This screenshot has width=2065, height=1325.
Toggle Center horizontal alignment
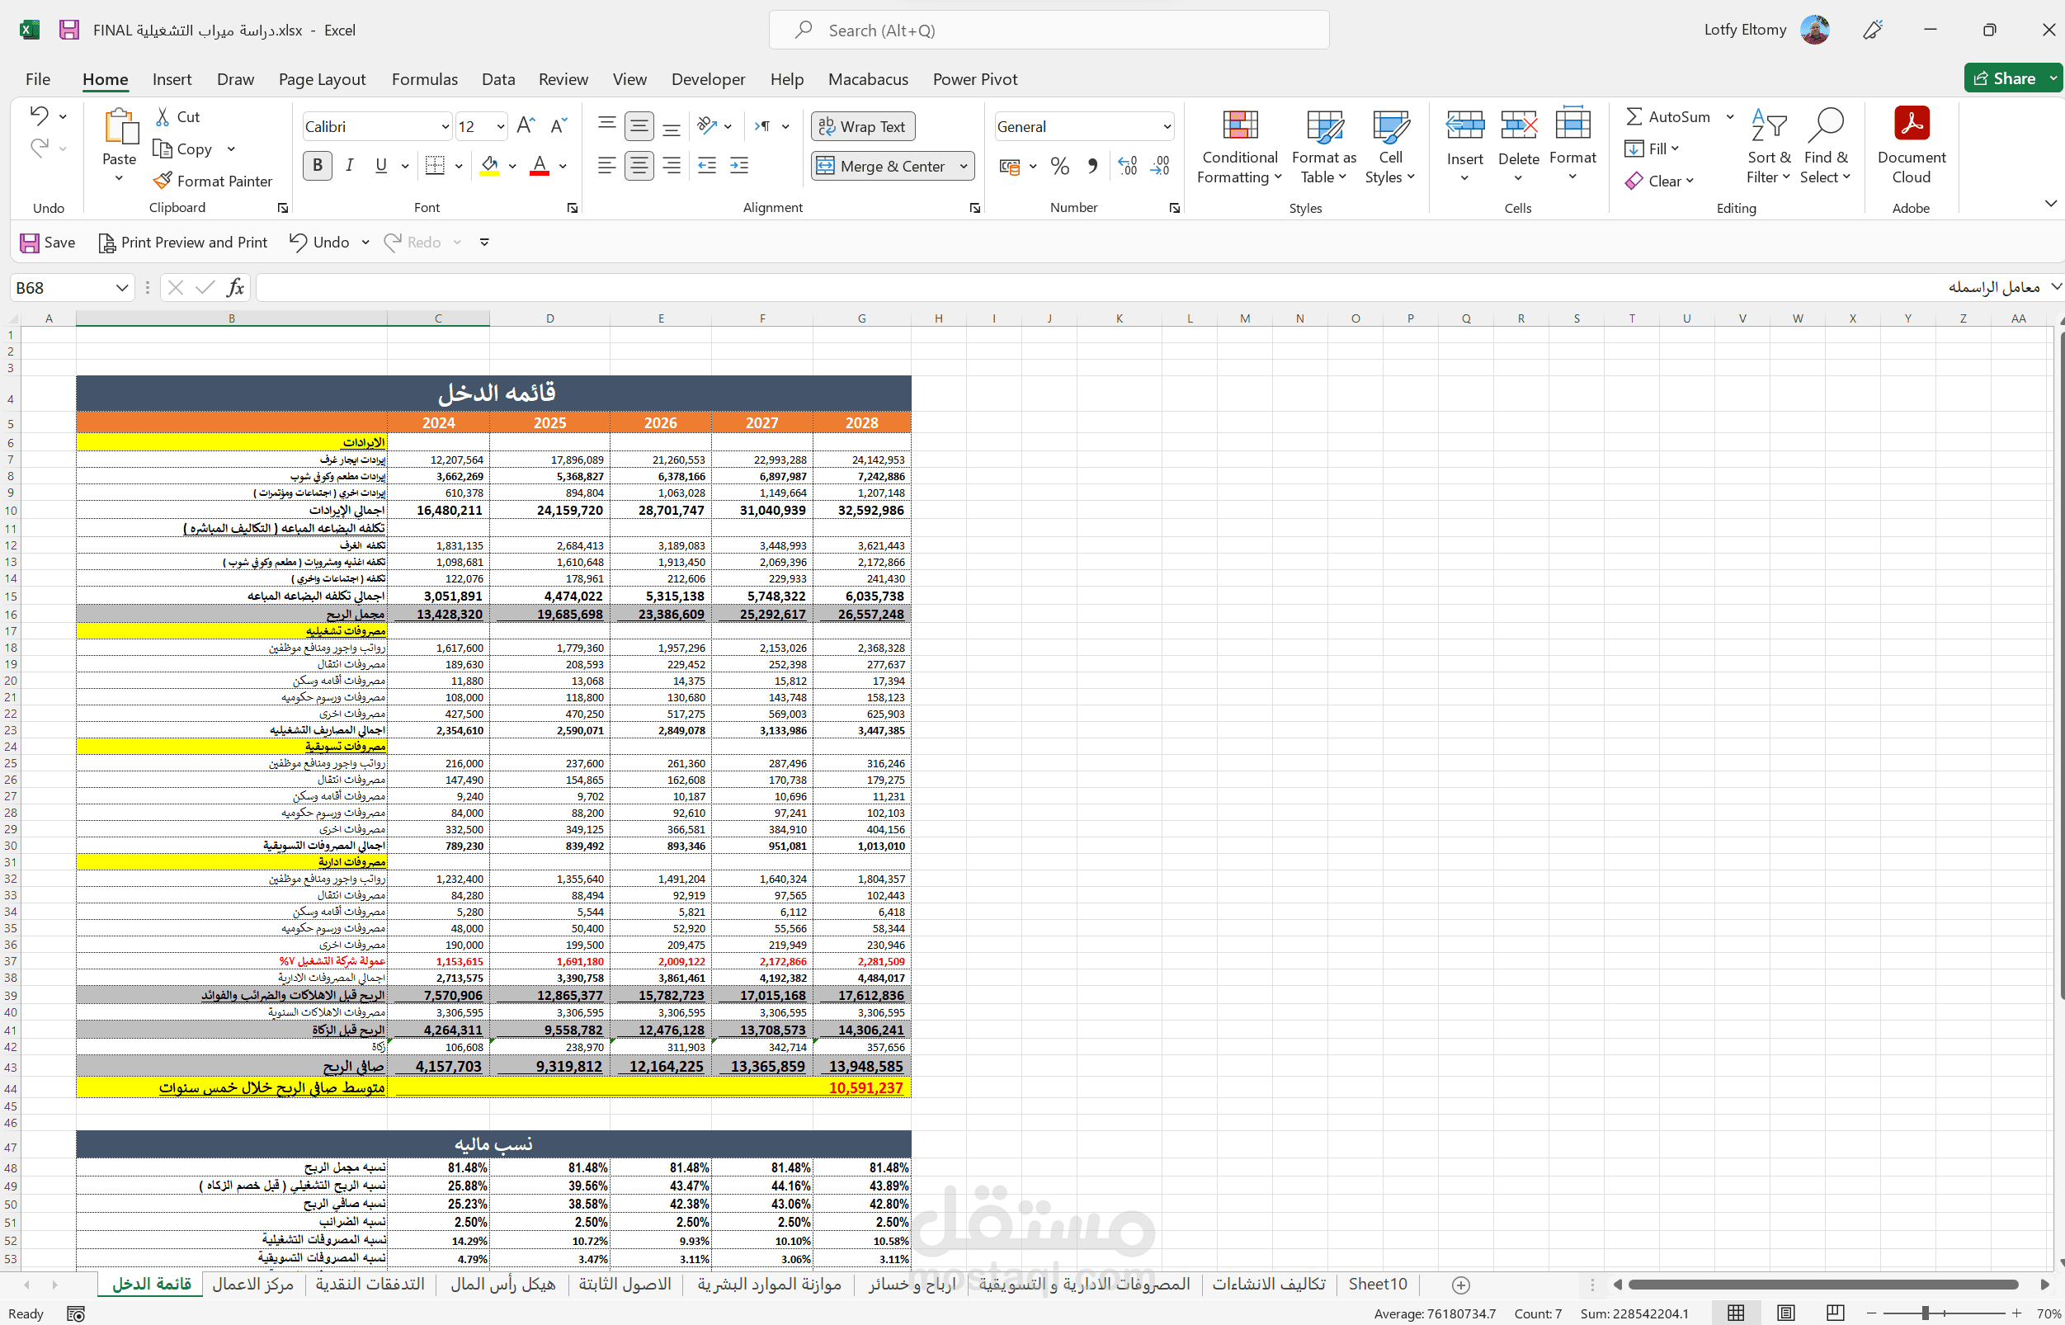(639, 165)
